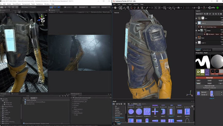The width and height of the screenshot is (223, 126).
Task: Open the Base Color channel dropdown in Layers
Action: [x=199, y=14]
